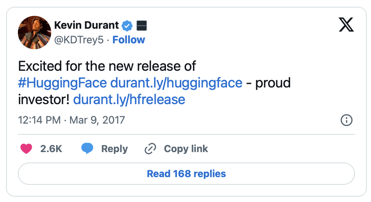Click the Copy link text label
The image size is (371, 202).
pyautogui.click(x=186, y=149)
